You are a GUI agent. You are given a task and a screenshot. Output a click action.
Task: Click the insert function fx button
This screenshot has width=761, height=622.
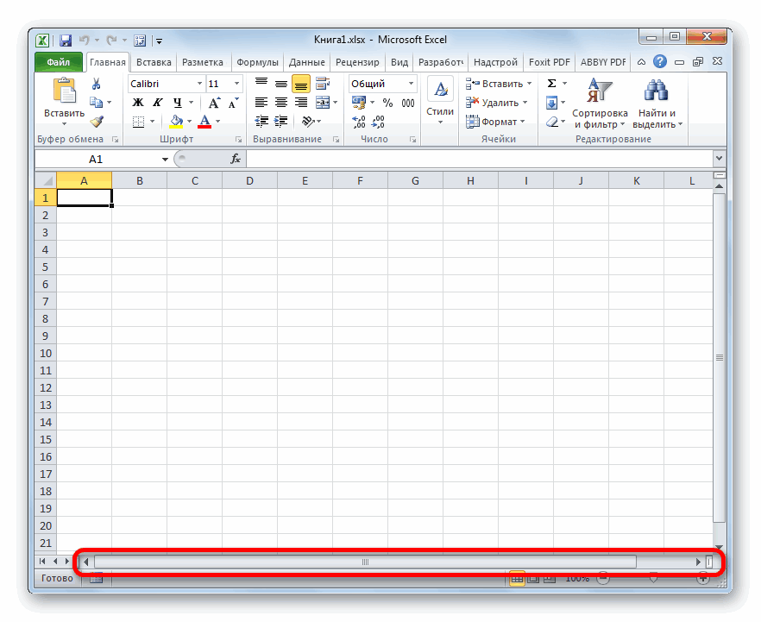[236, 159]
